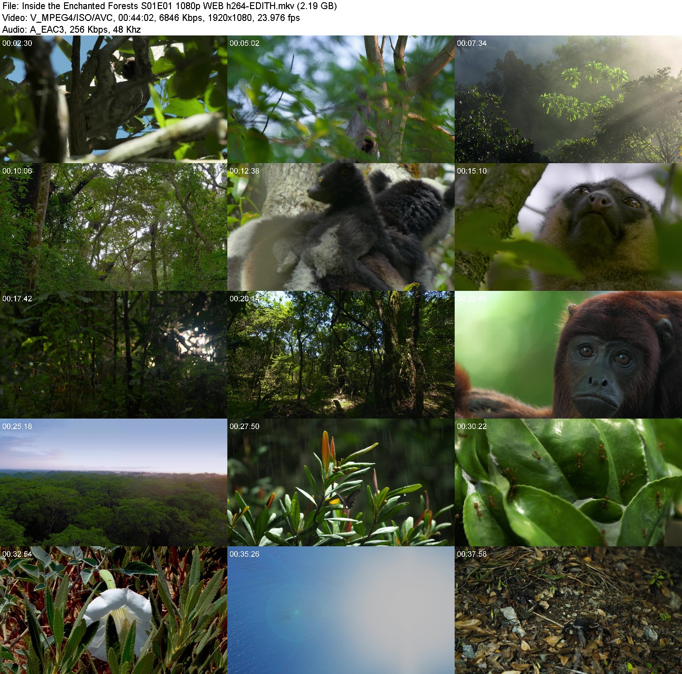Open the monkey face thumbnail at 00:15:10
This screenshot has height=674, width=682.
(x=568, y=227)
